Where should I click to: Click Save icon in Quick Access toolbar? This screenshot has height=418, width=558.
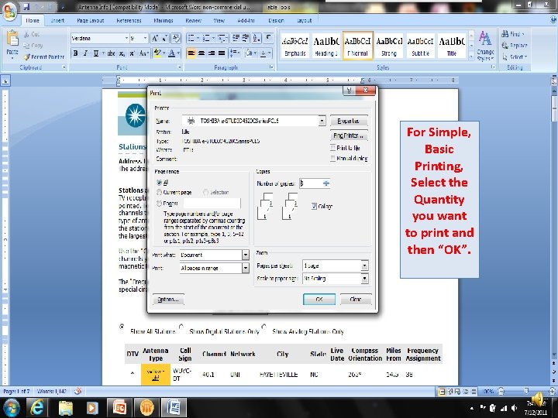(x=26, y=7)
